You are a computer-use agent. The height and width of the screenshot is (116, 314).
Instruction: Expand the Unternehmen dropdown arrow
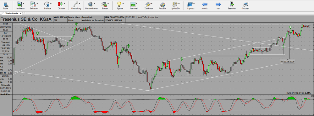[x=95, y=3]
